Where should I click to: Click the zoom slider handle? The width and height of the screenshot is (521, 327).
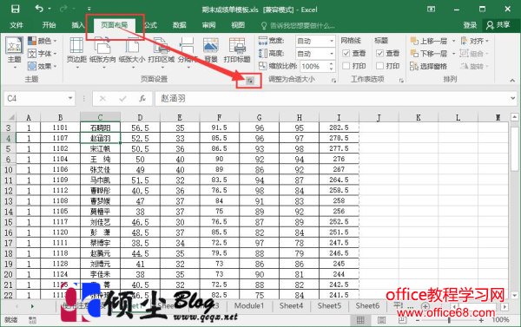(x=449, y=320)
